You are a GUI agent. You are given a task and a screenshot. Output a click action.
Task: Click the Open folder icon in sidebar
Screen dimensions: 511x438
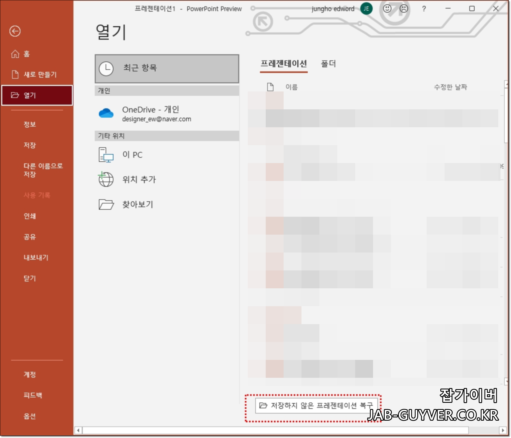(x=15, y=95)
